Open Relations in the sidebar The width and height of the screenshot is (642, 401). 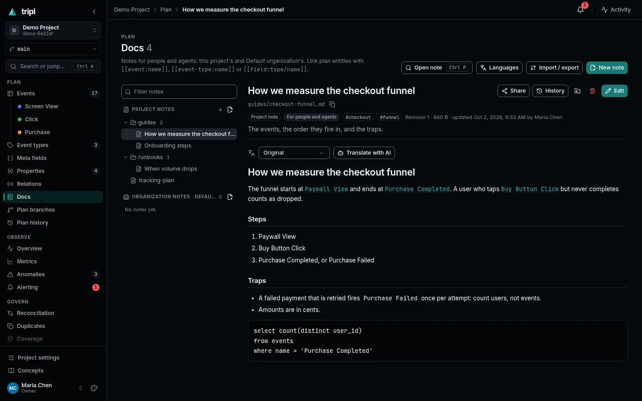click(x=53, y=184)
